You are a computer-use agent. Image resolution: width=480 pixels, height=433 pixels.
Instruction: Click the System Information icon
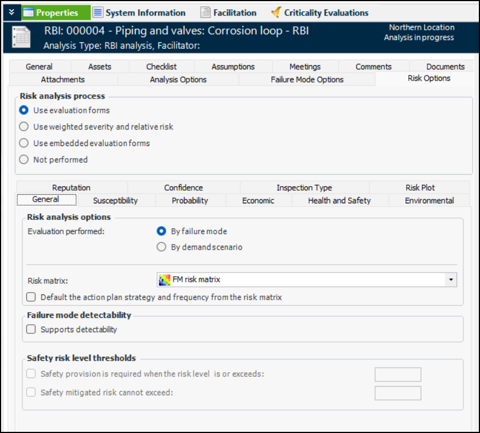click(x=98, y=13)
